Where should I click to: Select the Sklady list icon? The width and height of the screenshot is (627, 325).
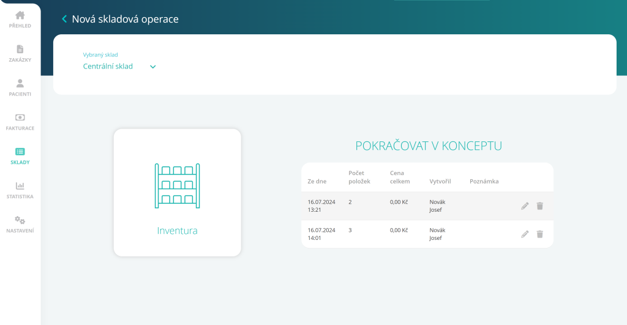point(20,152)
